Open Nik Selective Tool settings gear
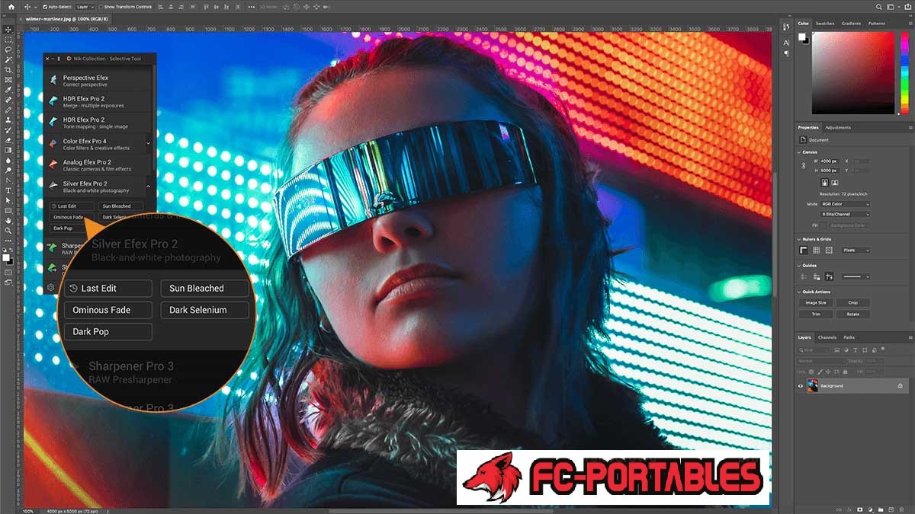The height and width of the screenshot is (514, 915). click(50, 287)
